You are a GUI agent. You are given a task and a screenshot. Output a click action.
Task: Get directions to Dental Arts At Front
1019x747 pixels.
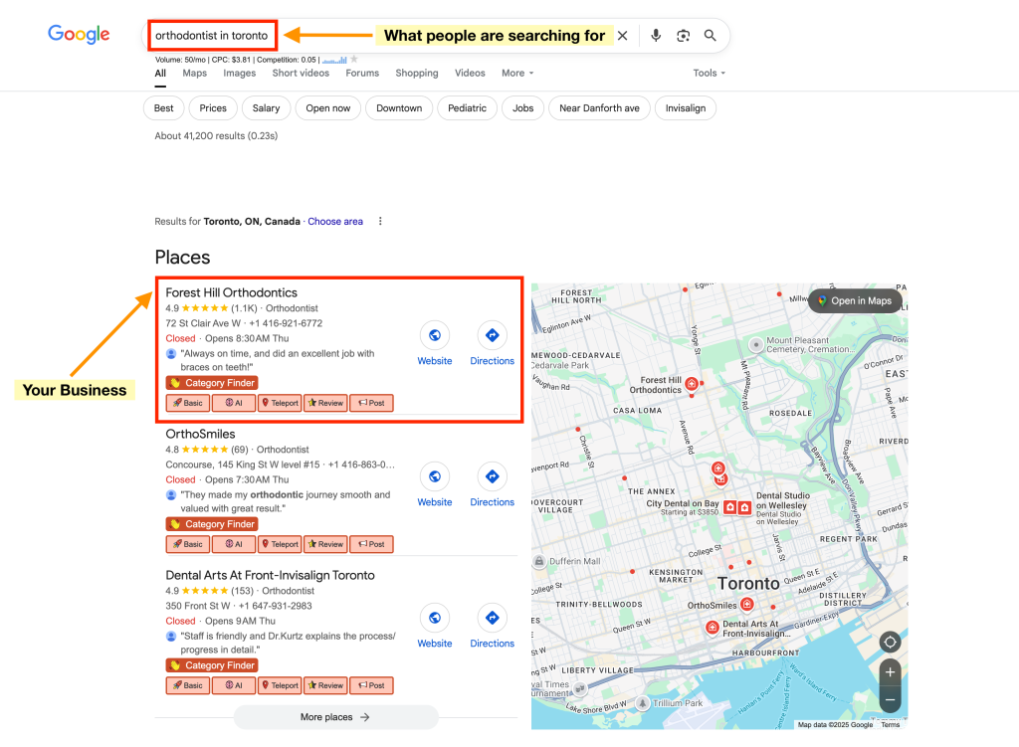click(492, 618)
